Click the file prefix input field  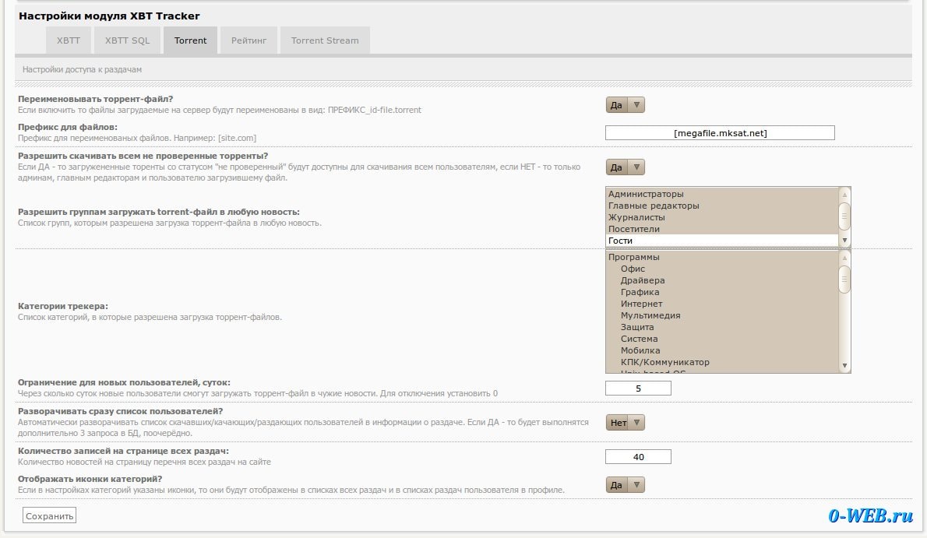720,133
